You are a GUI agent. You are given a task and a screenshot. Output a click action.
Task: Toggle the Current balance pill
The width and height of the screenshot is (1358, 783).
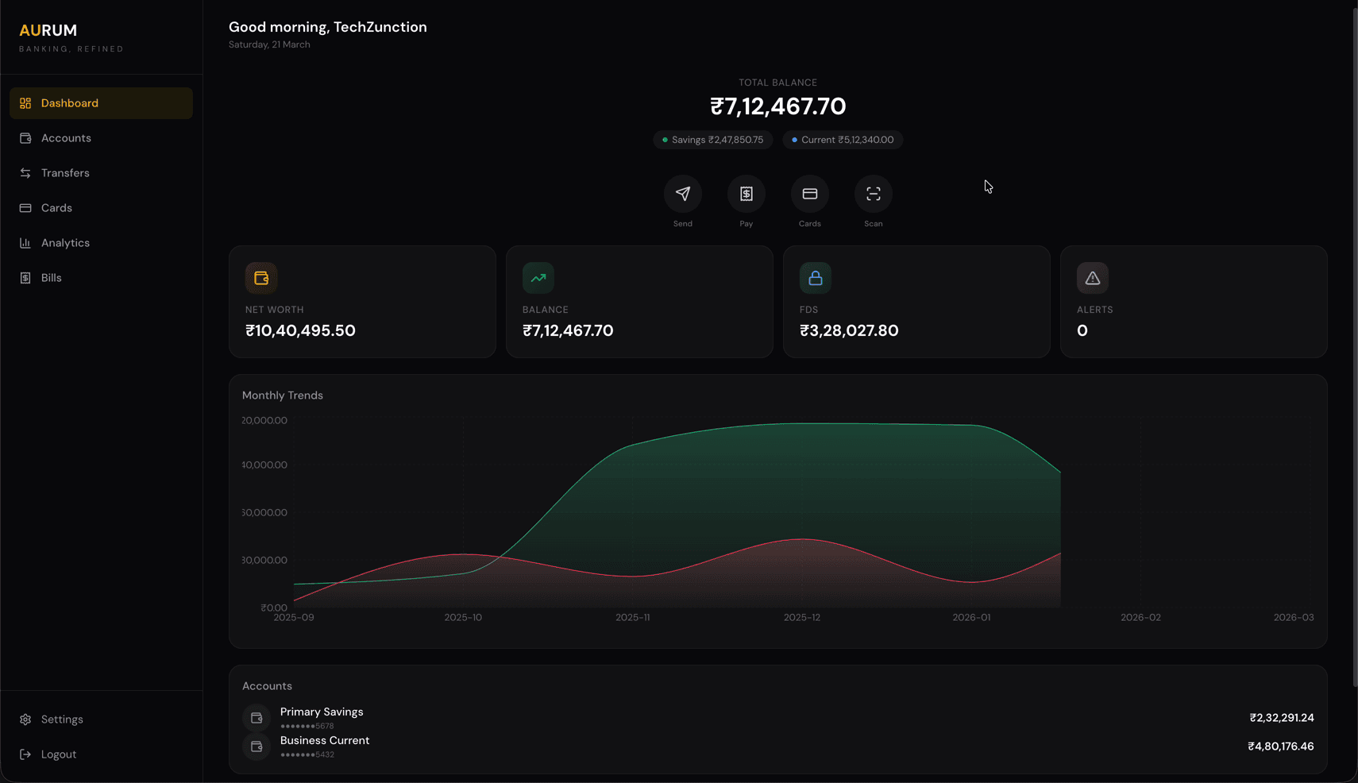(843, 139)
